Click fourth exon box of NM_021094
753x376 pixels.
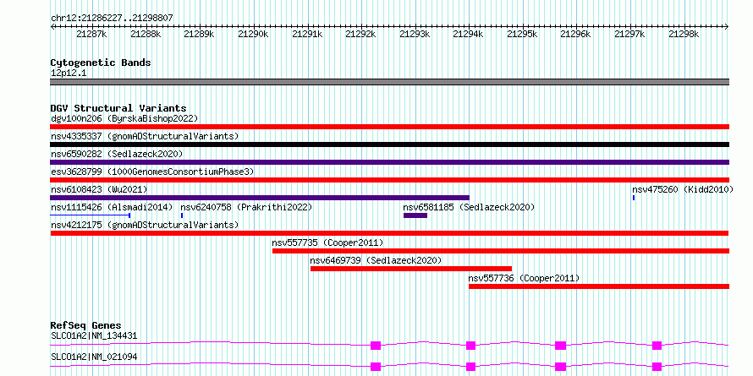point(657,367)
